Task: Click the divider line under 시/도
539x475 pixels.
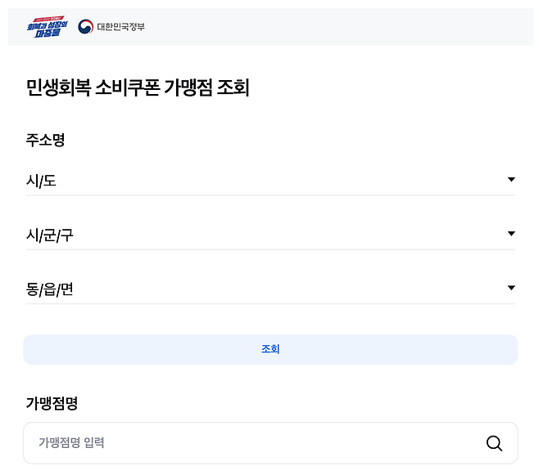Action: click(270, 195)
